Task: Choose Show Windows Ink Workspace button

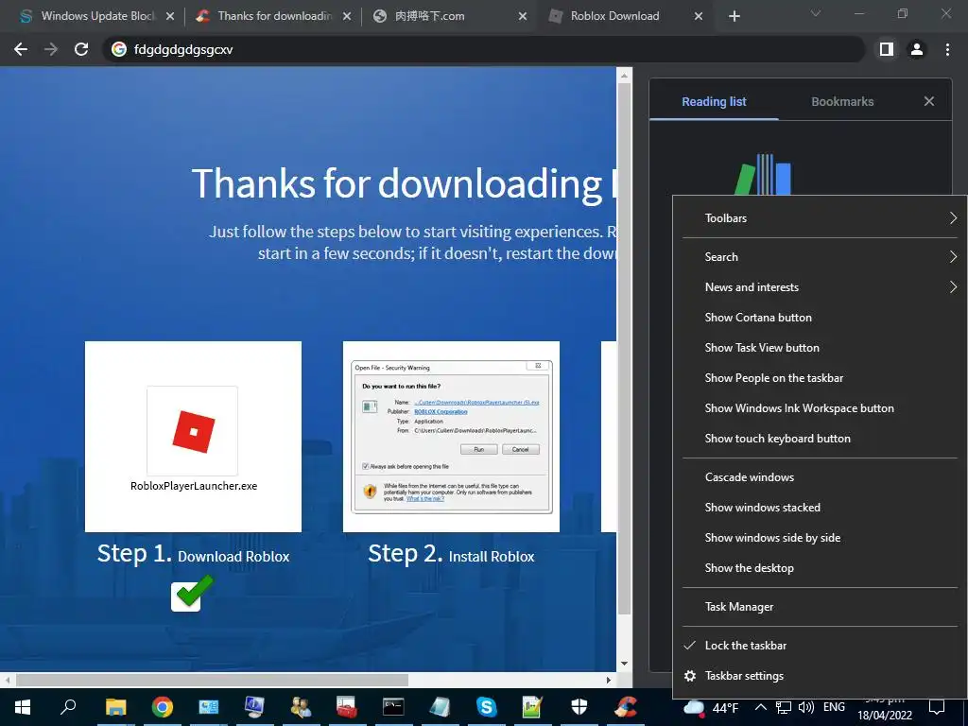Action: (x=820, y=408)
